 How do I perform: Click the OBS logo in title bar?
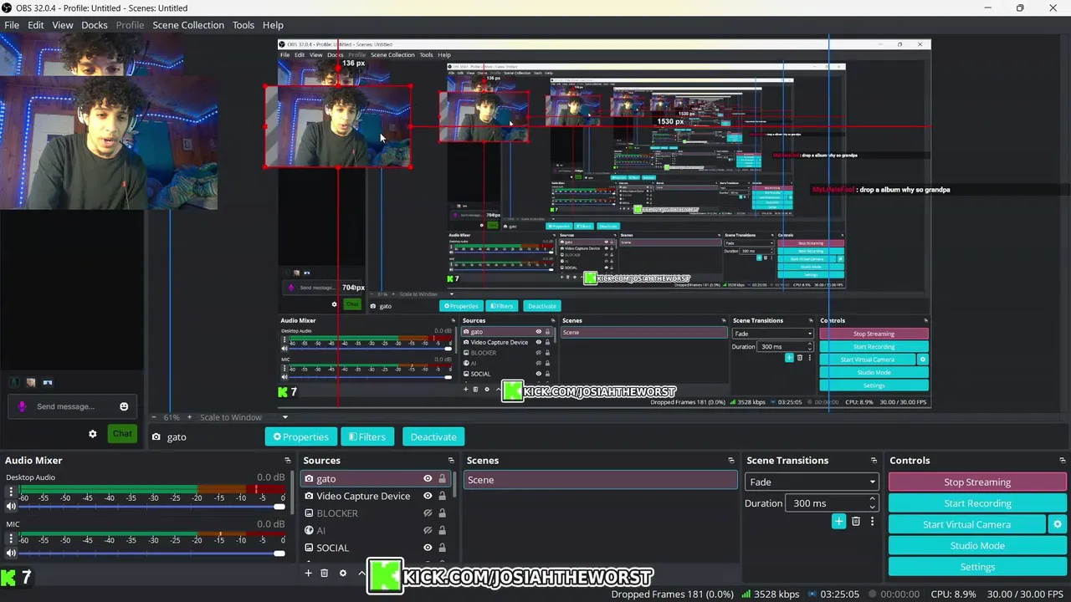coord(8,8)
